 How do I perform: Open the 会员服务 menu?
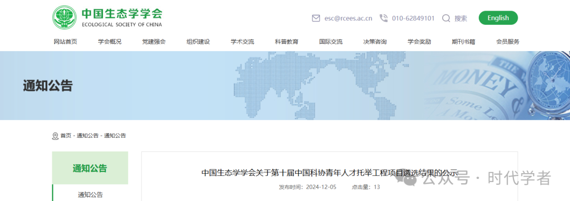508,42
